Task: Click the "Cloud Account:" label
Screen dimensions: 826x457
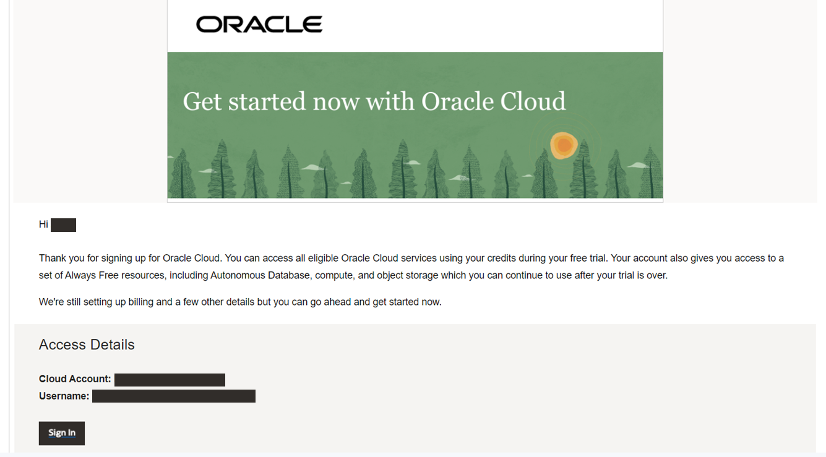Action: click(75, 379)
